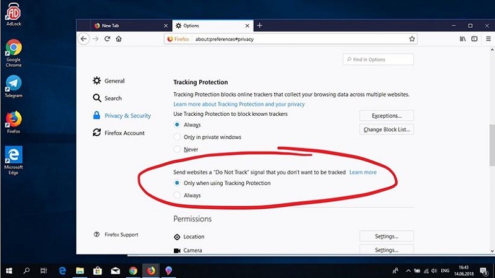The image size is (495, 278).
Task: Choose Always for Do Not Track
Action: coord(178,195)
